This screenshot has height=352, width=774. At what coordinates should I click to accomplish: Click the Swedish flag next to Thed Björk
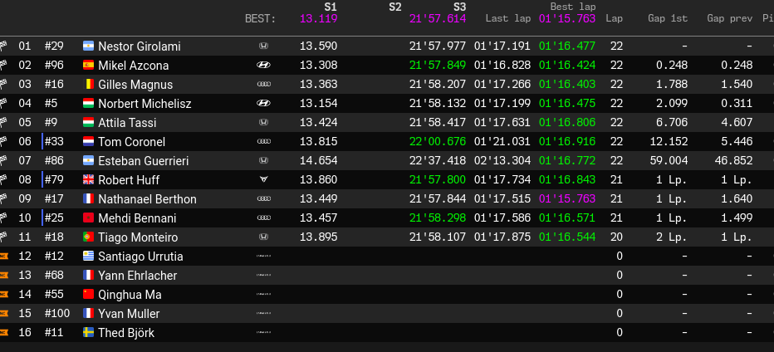point(89,333)
